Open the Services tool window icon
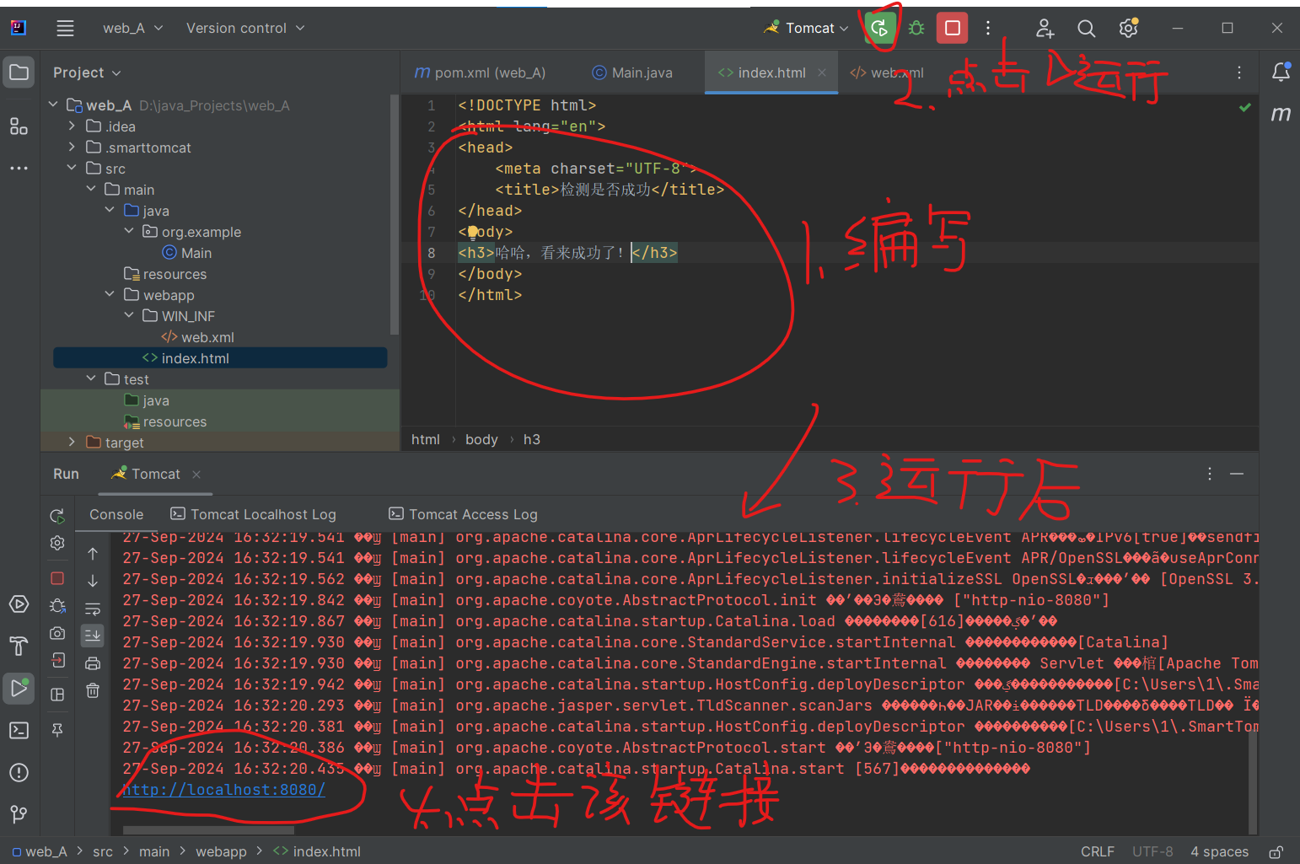Screen dimensions: 1300x864 coord(19,604)
